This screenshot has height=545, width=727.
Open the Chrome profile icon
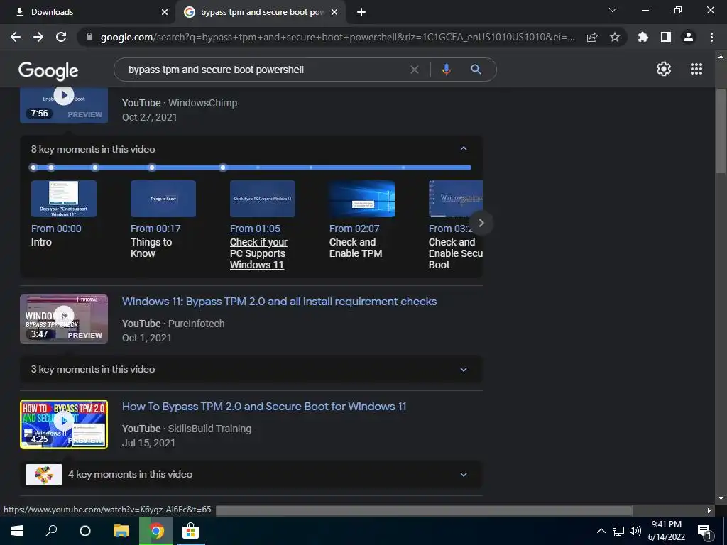pyautogui.click(x=689, y=37)
